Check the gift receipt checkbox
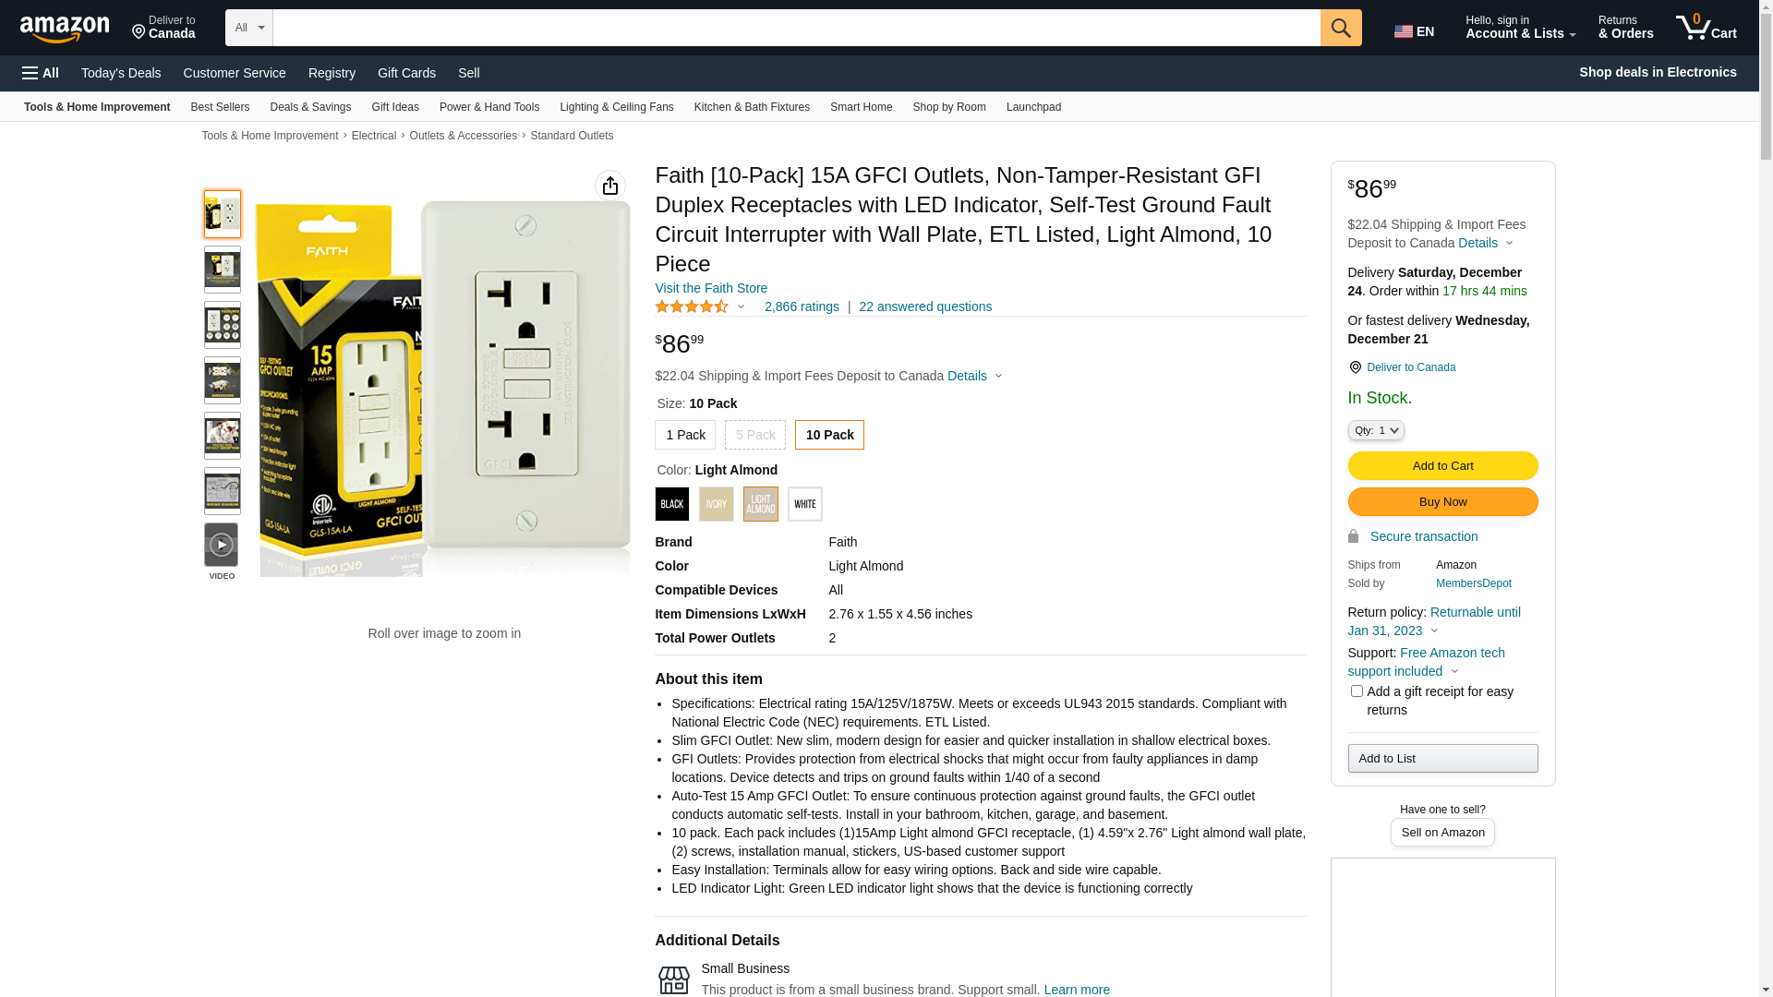Screen dimensions: 1773x997 1357,691
